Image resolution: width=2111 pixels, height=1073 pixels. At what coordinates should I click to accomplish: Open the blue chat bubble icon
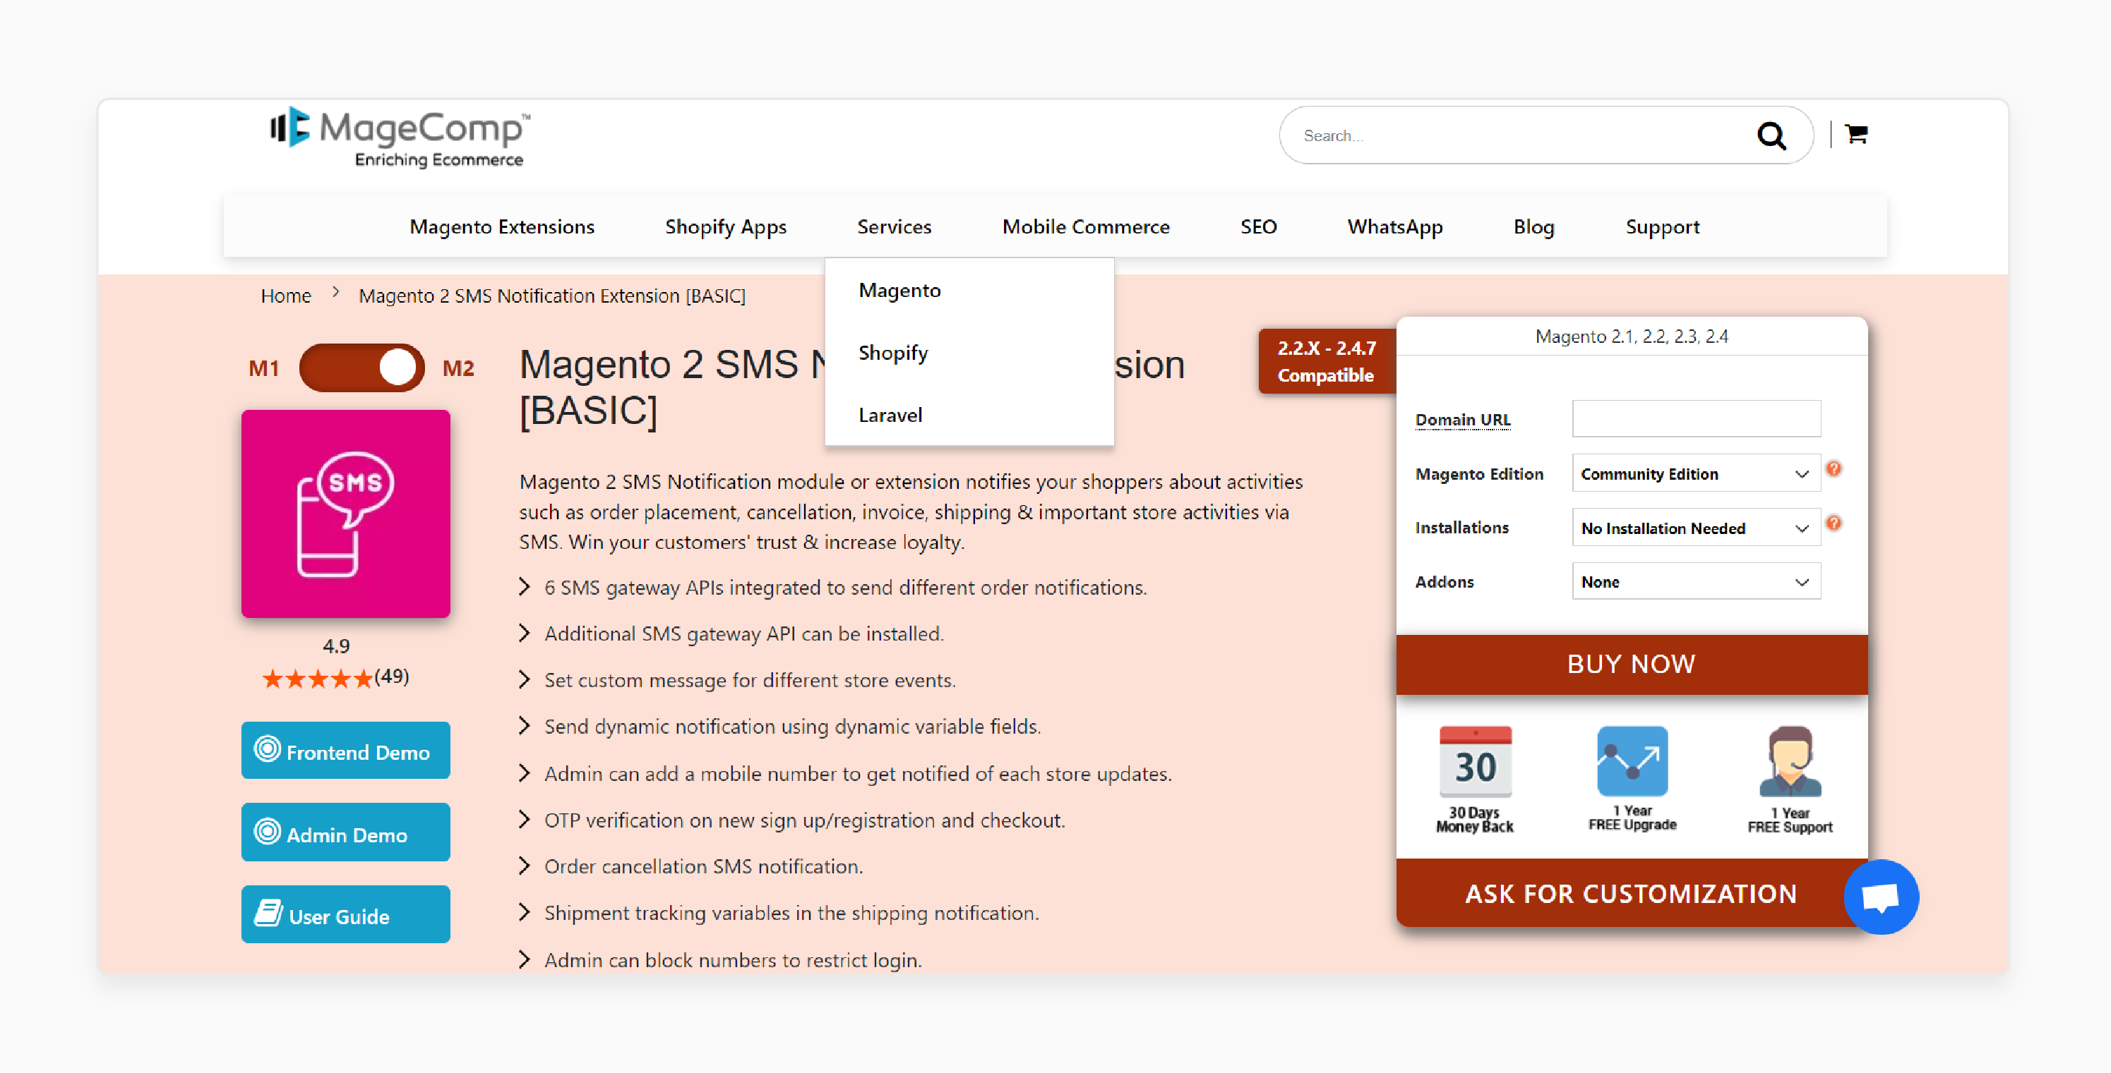point(1881,897)
